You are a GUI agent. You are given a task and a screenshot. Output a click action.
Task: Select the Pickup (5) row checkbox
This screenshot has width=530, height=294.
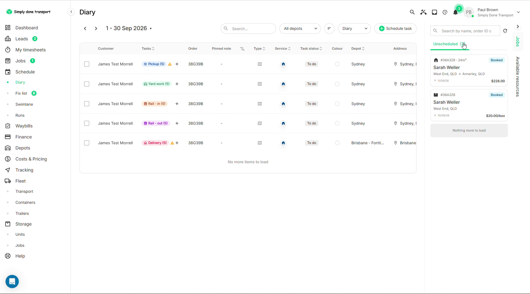[x=87, y=64]
